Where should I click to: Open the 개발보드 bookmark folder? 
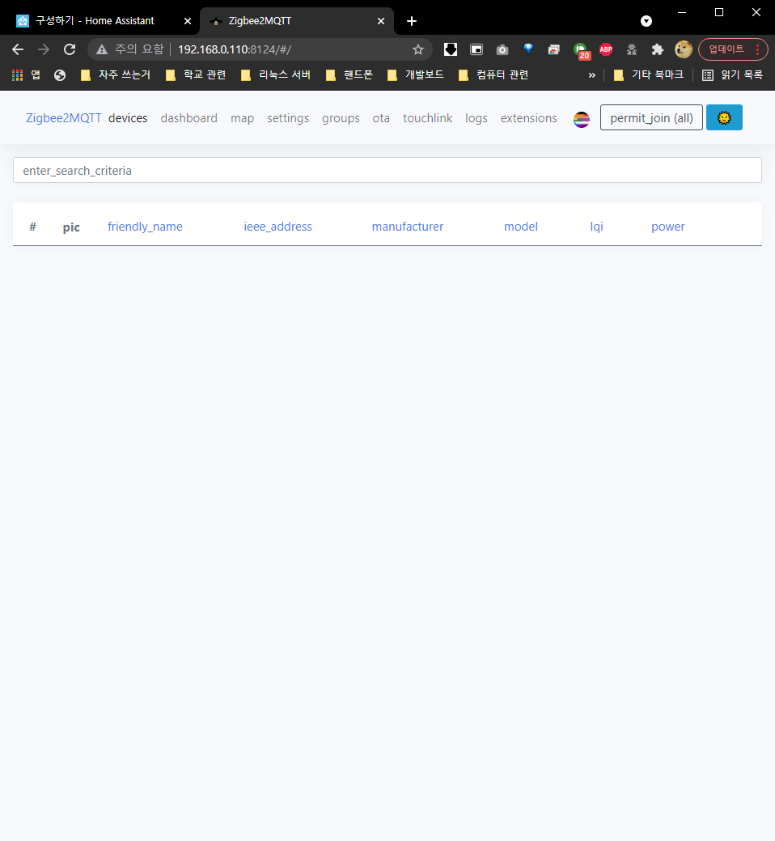(x=417, y=75)
